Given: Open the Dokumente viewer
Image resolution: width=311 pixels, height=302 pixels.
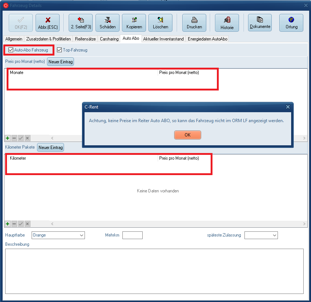Looking at the screenshot, I should [x=260, y=23].
